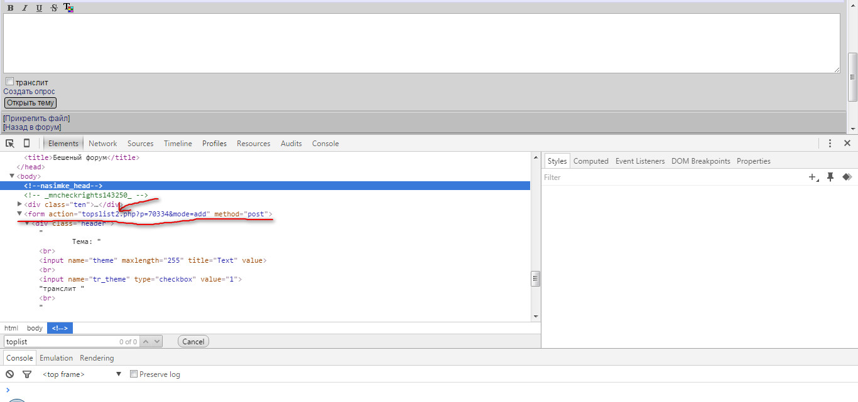Open the top frame context dropdown
The height and width of the screenshot is (402, 858).
pos(82,374)
